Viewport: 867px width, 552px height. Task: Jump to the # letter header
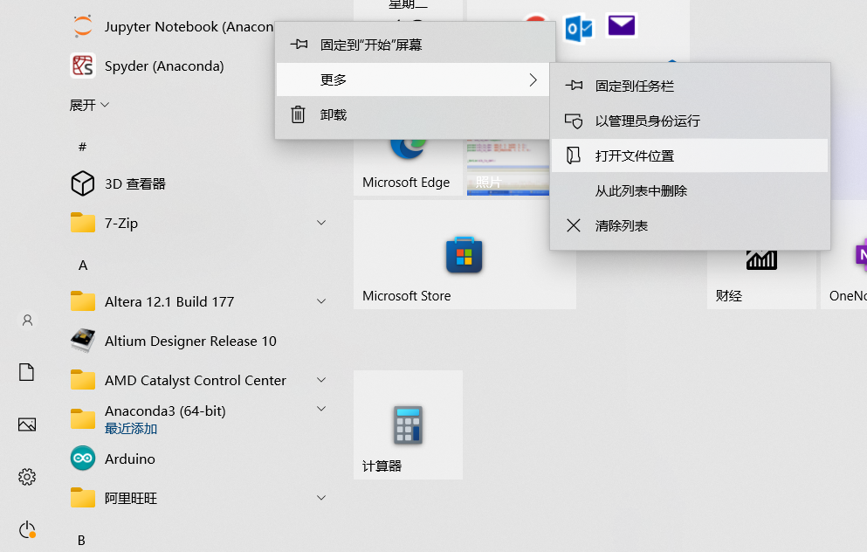point(82,147)
